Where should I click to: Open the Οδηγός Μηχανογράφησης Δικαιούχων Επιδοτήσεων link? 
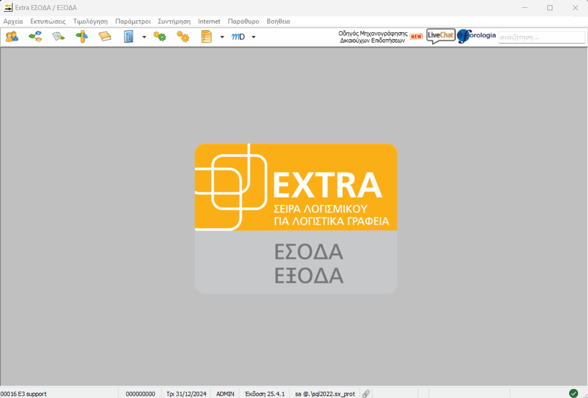point(373,37)
